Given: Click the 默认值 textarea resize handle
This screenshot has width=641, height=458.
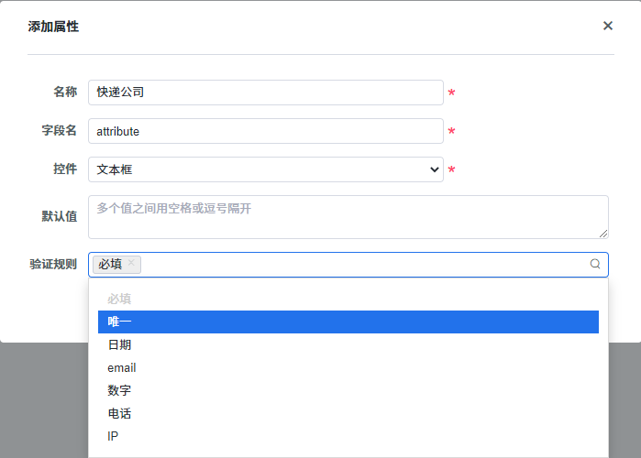Looking at the screenshot, I should point(603,234).
